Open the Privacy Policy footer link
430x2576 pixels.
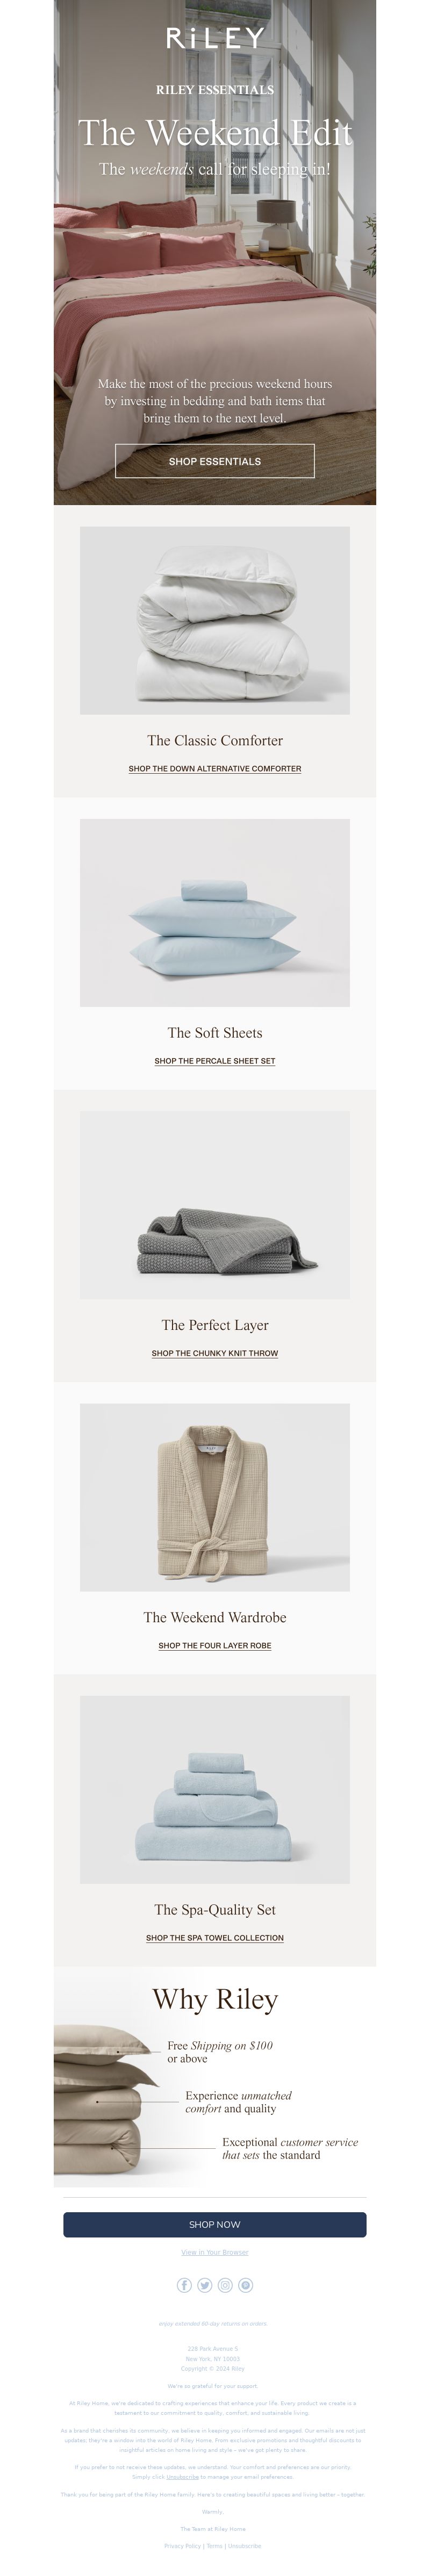point(183,2546)
